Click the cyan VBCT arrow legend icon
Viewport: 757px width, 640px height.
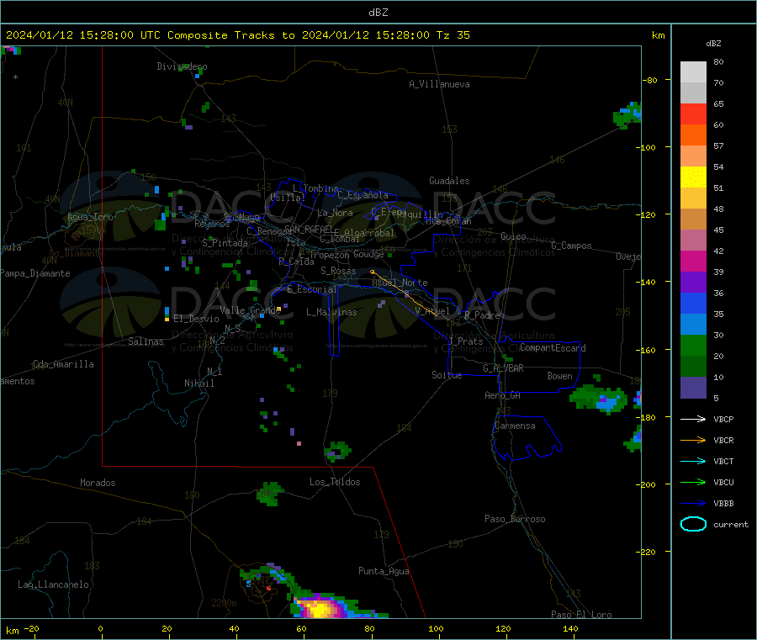(693, 462)
